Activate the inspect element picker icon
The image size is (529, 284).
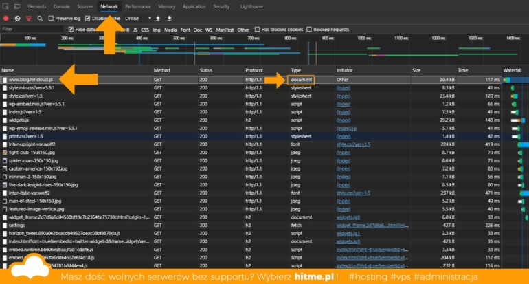(x=5, y=6)
